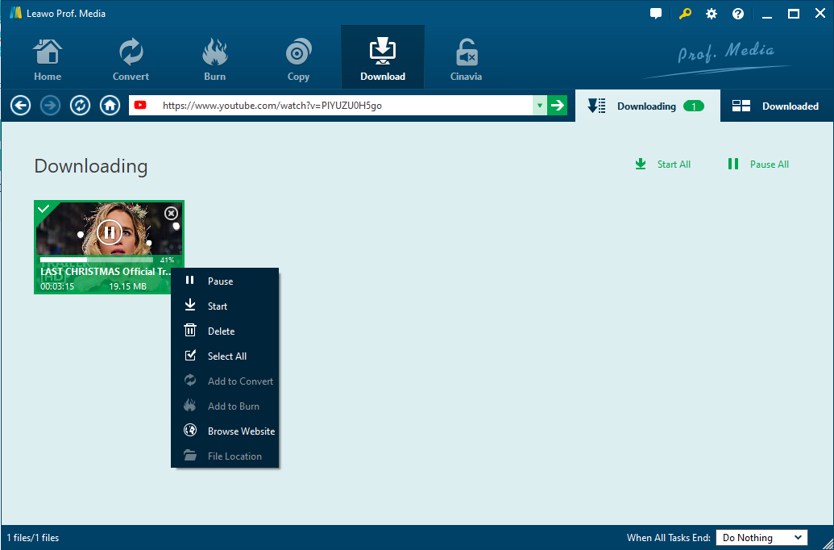Open the When All Tasks End dropdown

761,538
